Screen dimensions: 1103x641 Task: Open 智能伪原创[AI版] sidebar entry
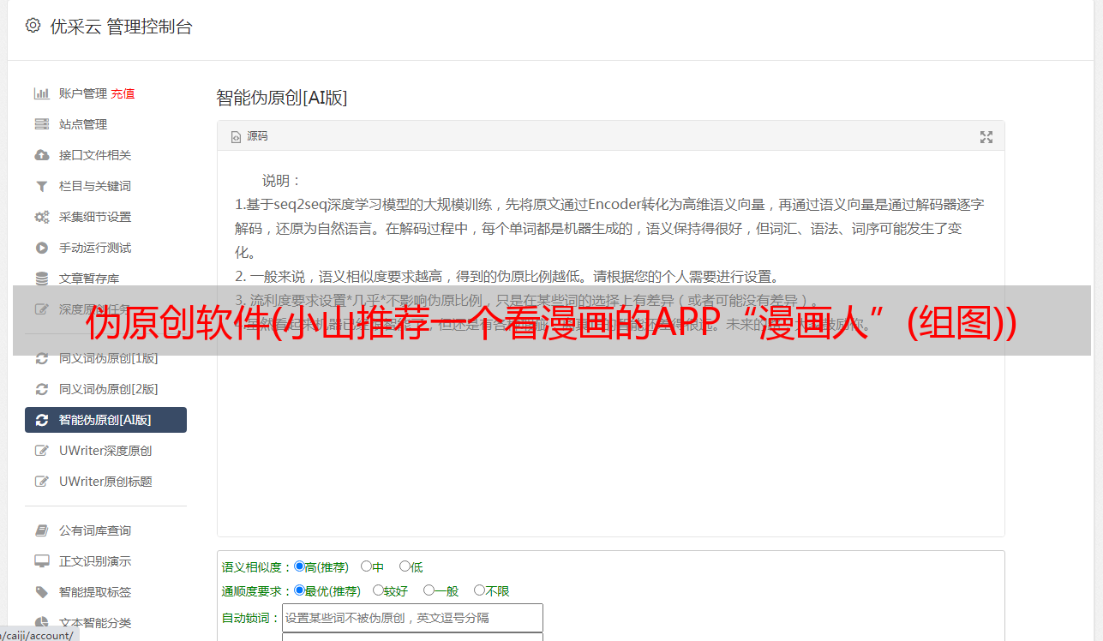tap(105, 420)
